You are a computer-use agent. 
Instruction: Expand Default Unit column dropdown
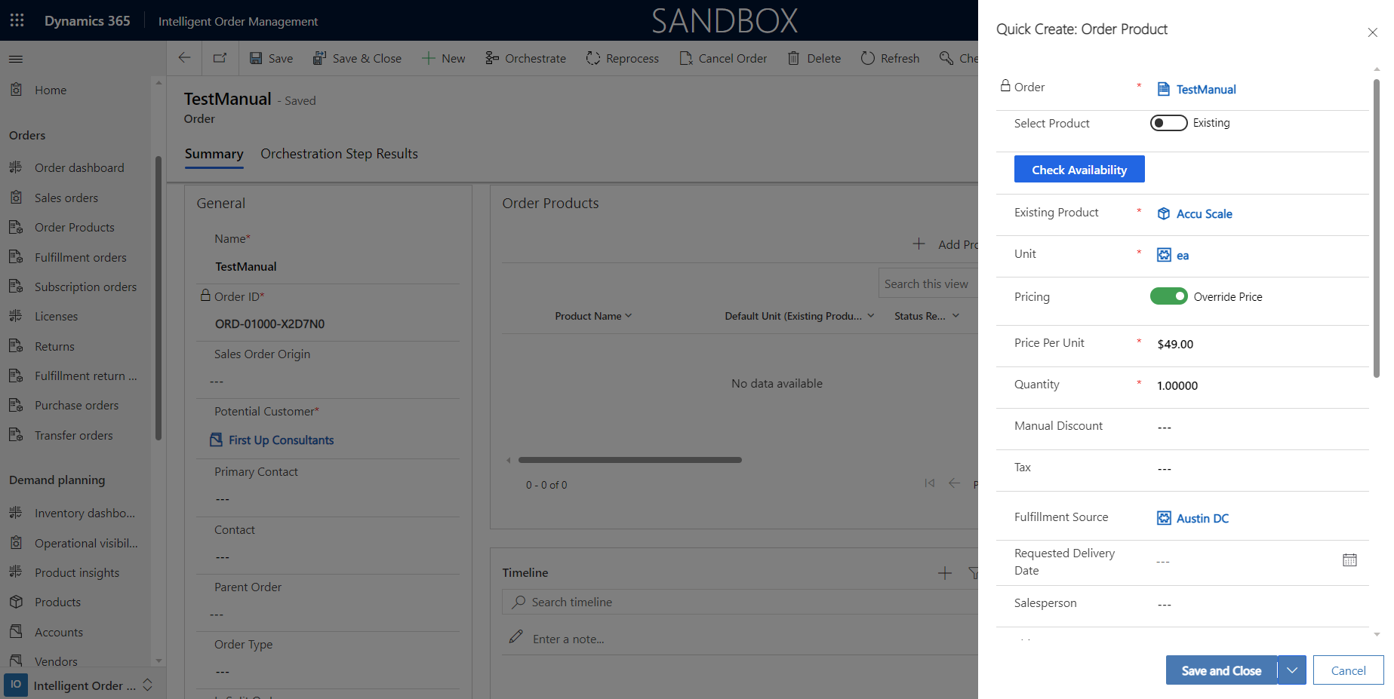(x=871, y=316)
